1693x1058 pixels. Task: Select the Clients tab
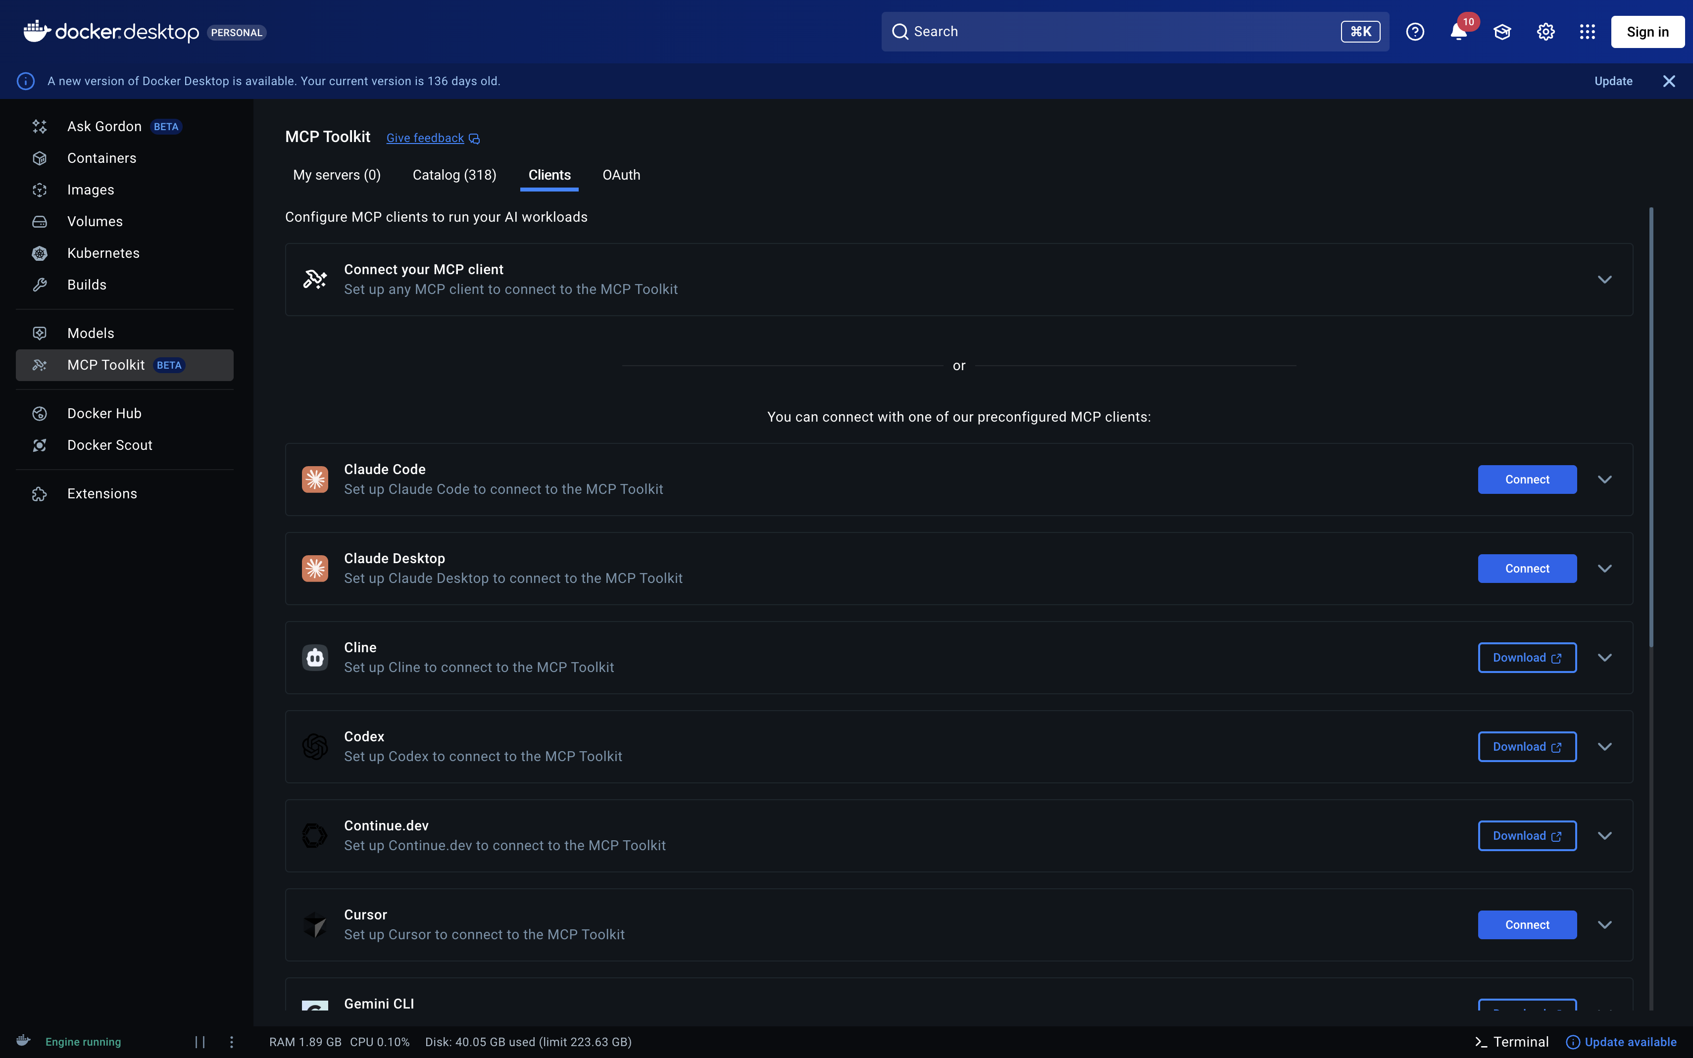pos(549,175)
